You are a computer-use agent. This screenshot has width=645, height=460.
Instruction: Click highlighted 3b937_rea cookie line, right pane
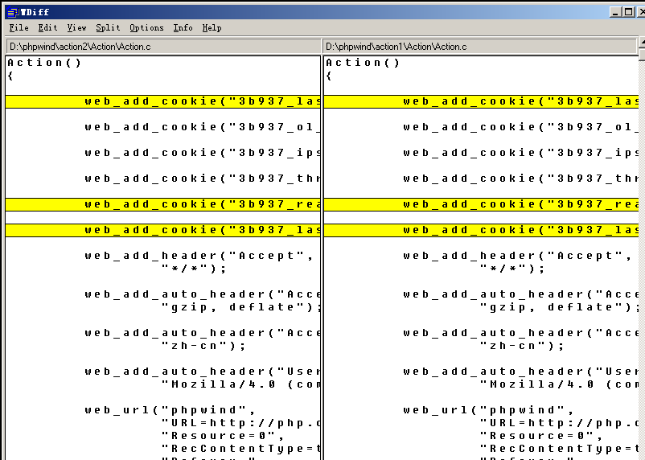[481, 204]
